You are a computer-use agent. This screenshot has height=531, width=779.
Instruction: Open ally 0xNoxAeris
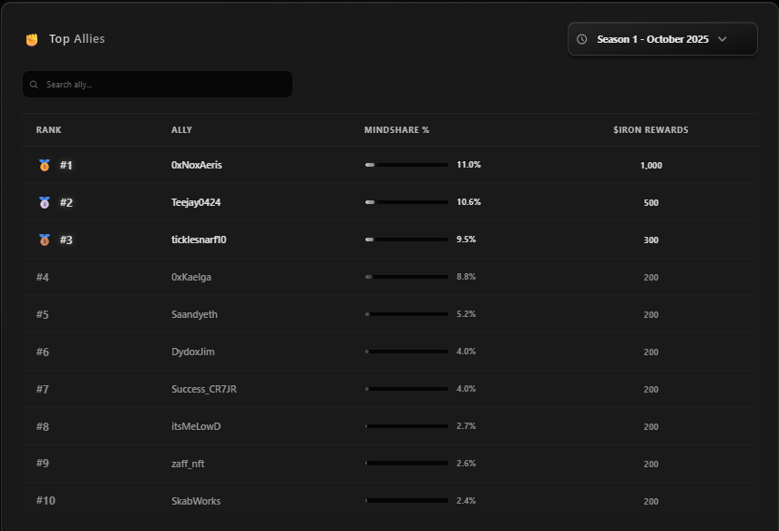click(x=197, y=165)
